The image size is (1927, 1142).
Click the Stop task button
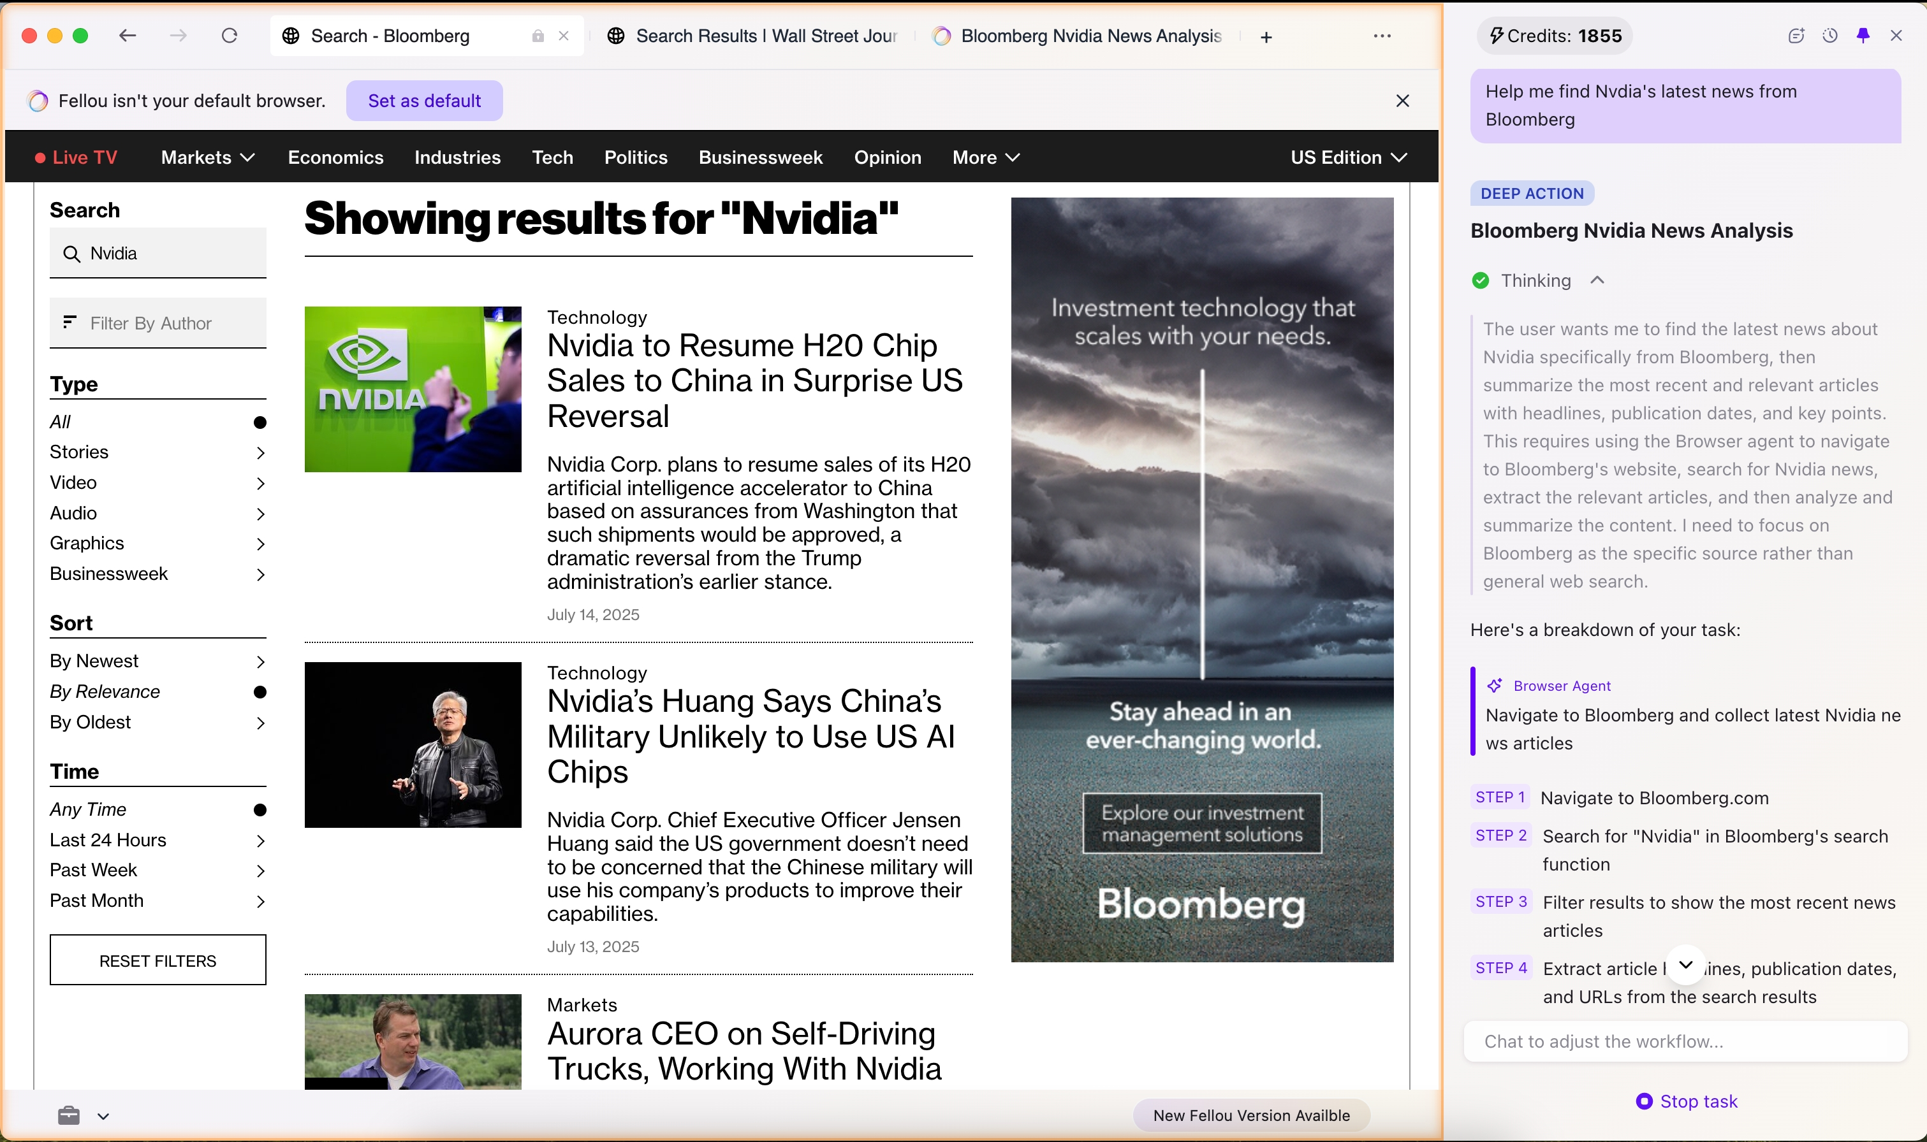pos(1686,1101)
